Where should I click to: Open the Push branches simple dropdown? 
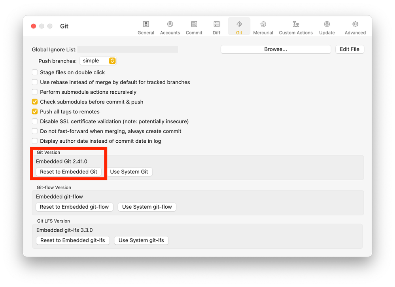click(x=98, y=61)
